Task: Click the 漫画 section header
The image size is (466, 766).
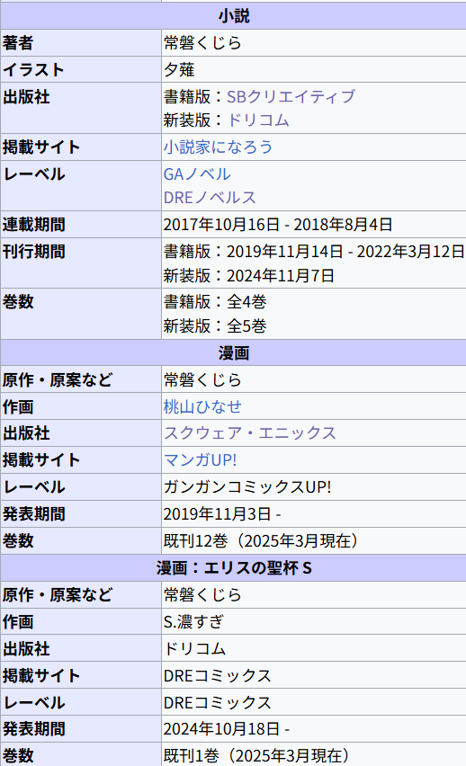Action: 234,352
